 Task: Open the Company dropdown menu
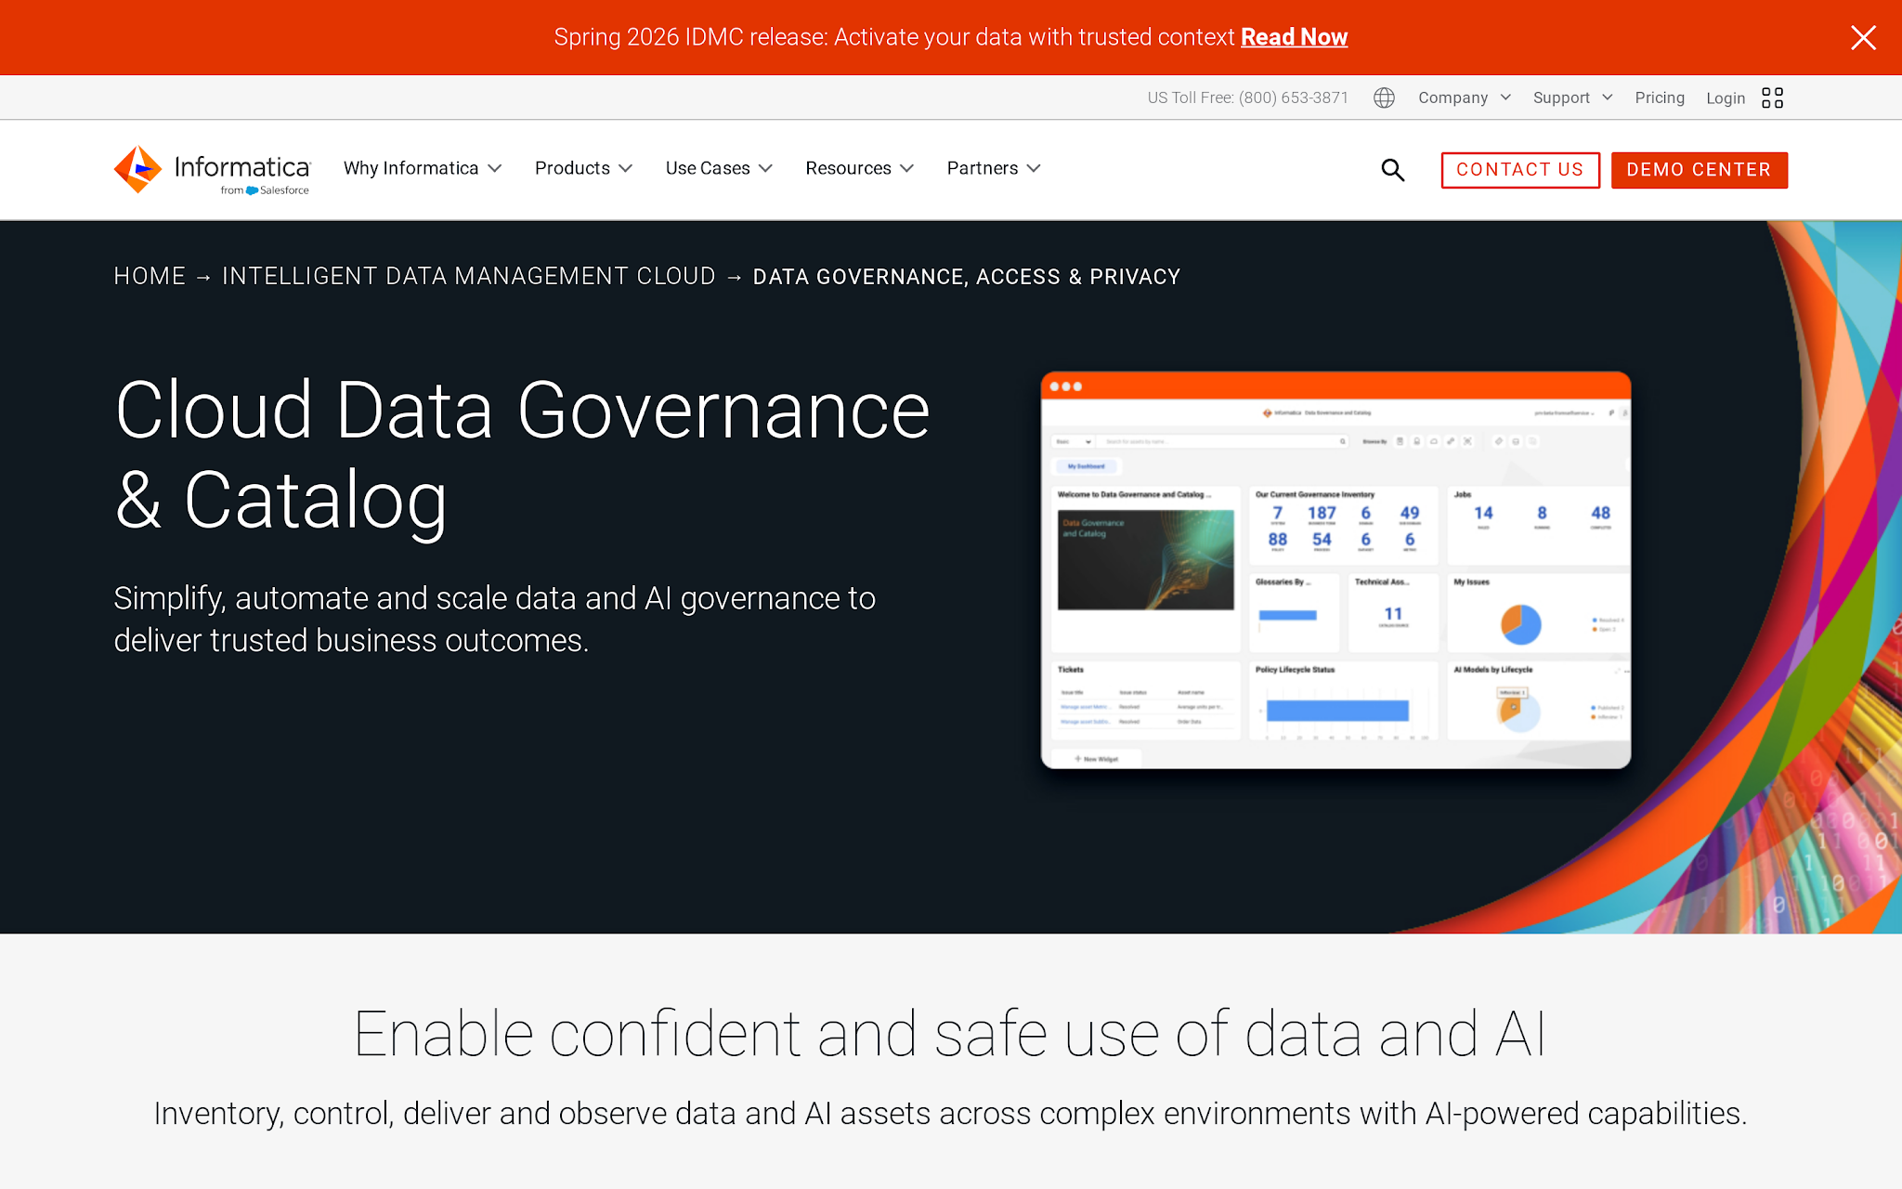coord(1465,98)
